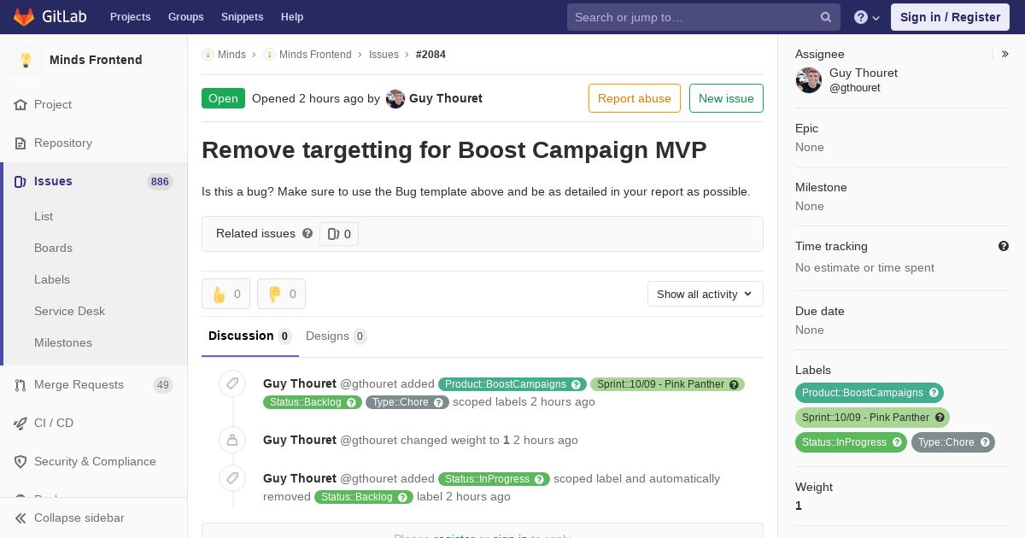
Task: Click the GitLab fox logo
Action: (x=24, y=17)
